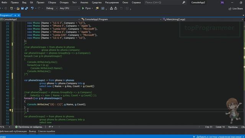245x138 pixels.
Task: Open the Файл menu
Action: coord(4,3)
